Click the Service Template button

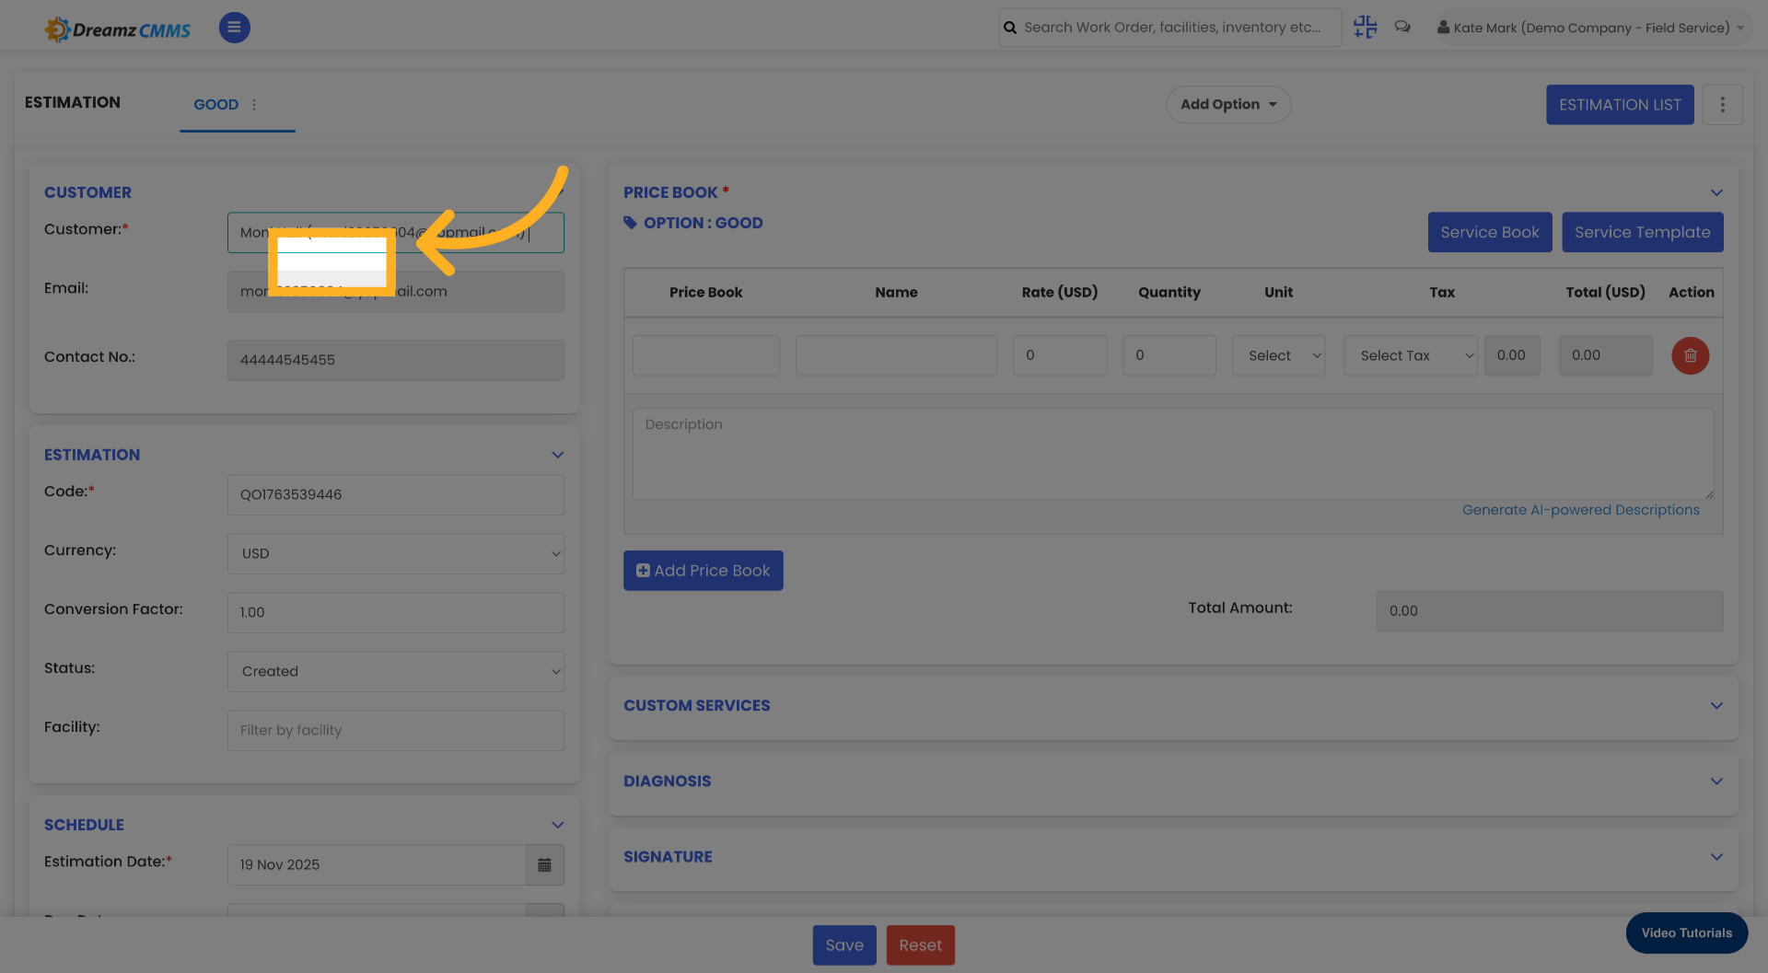(1643, 232)
